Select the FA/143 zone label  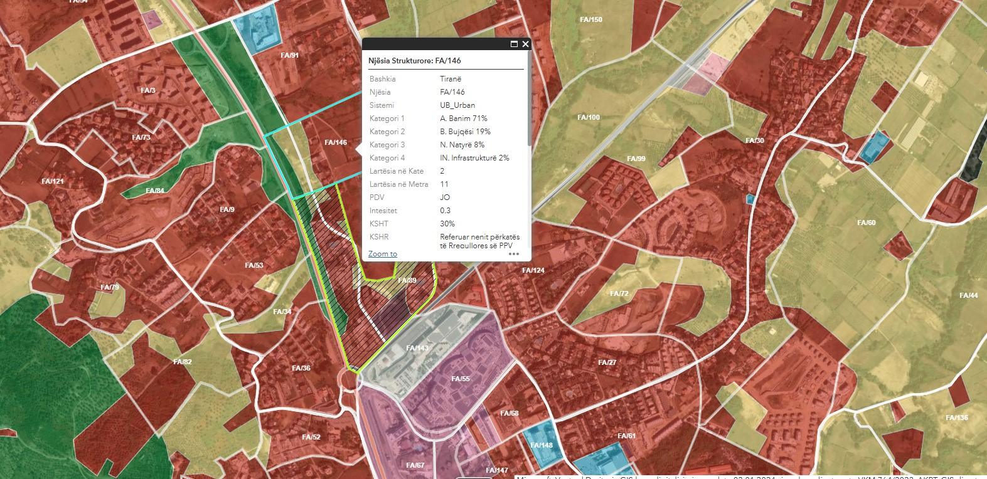(x=417, y=348)
